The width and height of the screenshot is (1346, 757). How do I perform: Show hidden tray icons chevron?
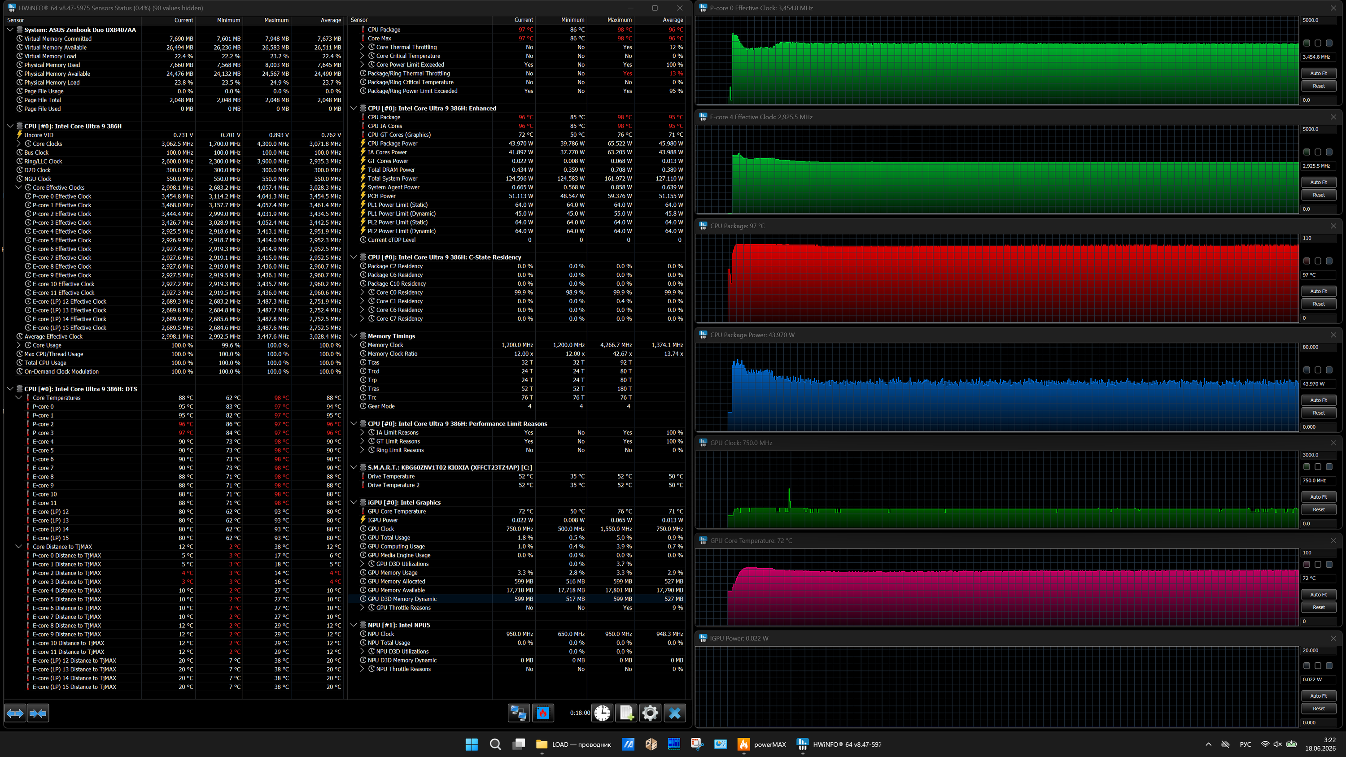pos(1208,744)
